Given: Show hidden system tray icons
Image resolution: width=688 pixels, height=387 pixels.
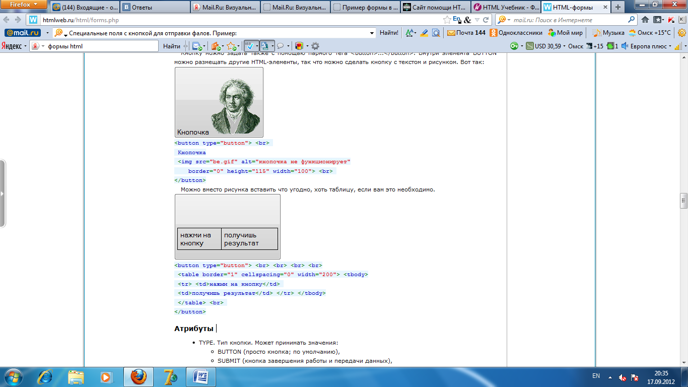Looking at the screenshot, I should [x=610, y=376].
